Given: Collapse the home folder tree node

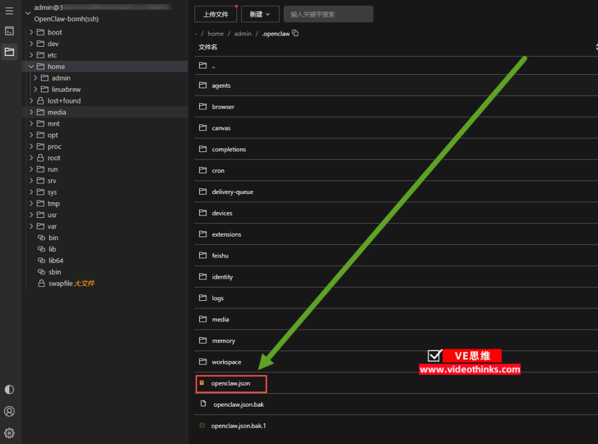Looking at the screenshot, I should (x=31, y=67).
